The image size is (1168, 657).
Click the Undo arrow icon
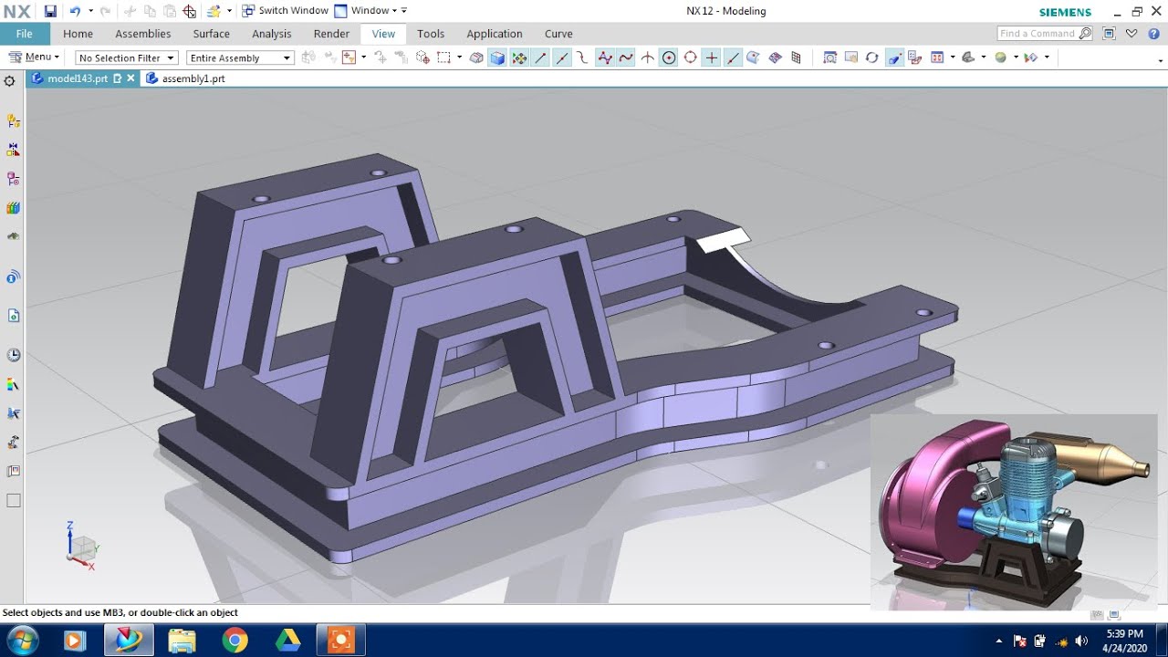pyautogui.click(x=75, y=11)
